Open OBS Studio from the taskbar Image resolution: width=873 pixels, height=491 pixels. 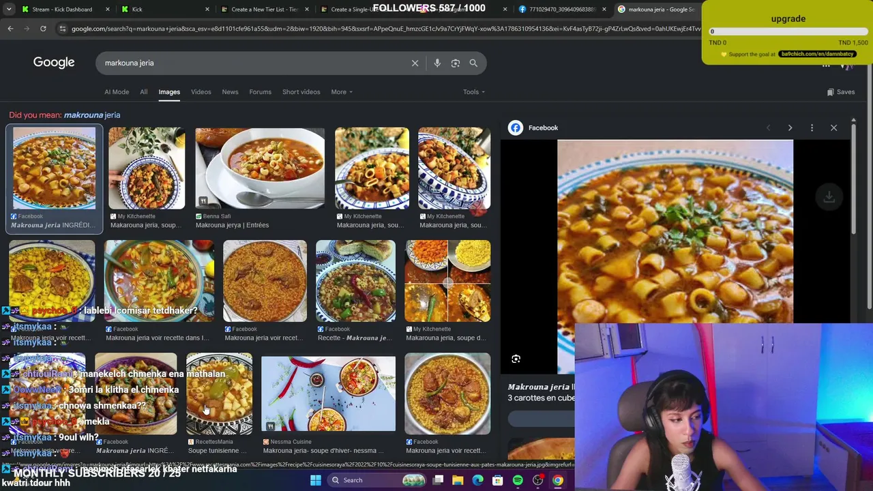pos(537,480)
